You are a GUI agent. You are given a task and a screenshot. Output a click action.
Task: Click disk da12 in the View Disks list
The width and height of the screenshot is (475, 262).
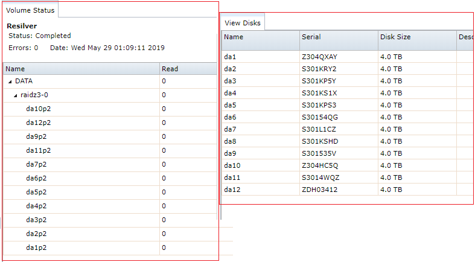tap(232, 190)
